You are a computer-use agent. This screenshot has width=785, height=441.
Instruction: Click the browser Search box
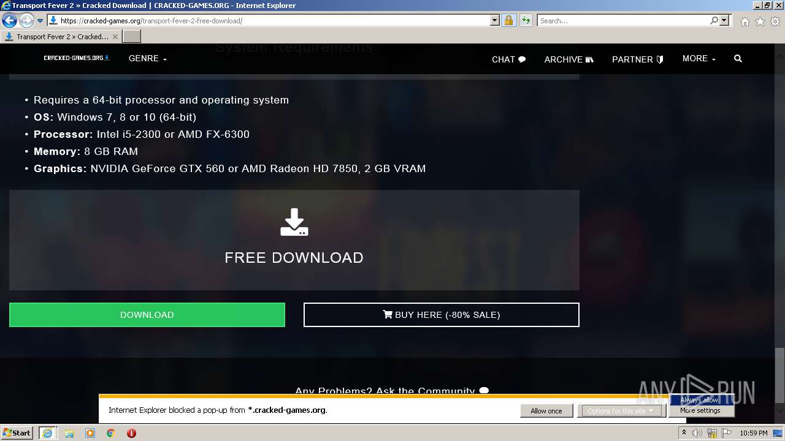(623, 21)
